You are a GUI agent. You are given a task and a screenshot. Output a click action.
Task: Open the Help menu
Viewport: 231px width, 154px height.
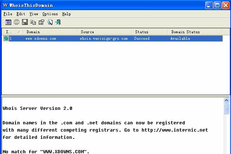point(66,14)
